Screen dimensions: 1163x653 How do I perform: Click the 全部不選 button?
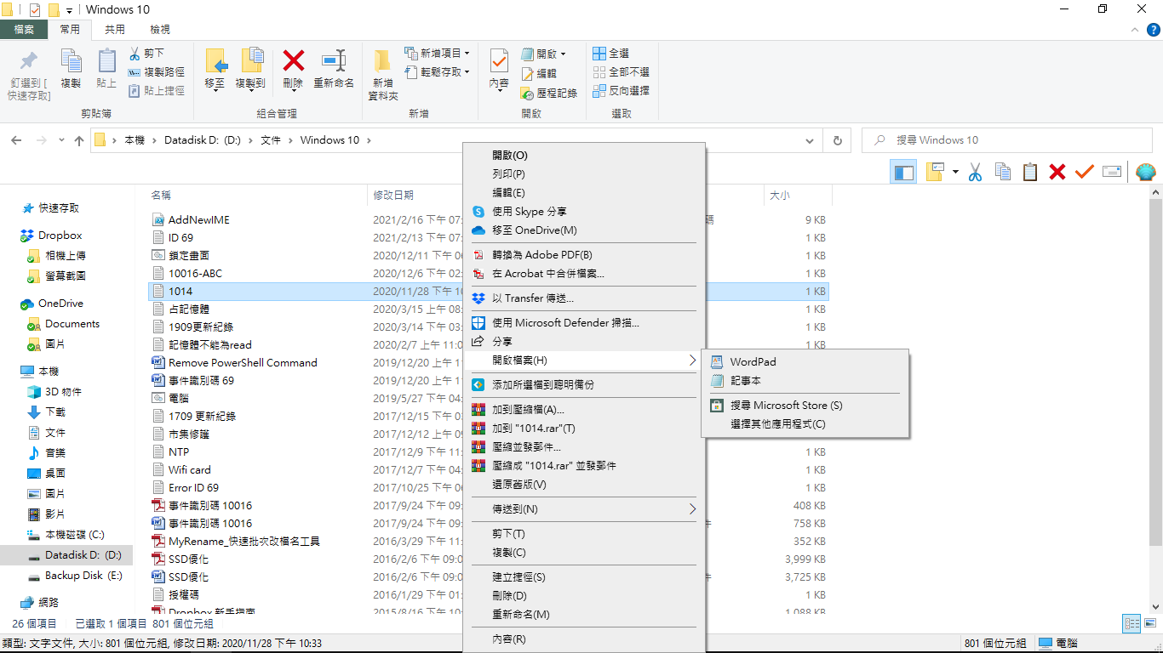(x=621, y=71)
